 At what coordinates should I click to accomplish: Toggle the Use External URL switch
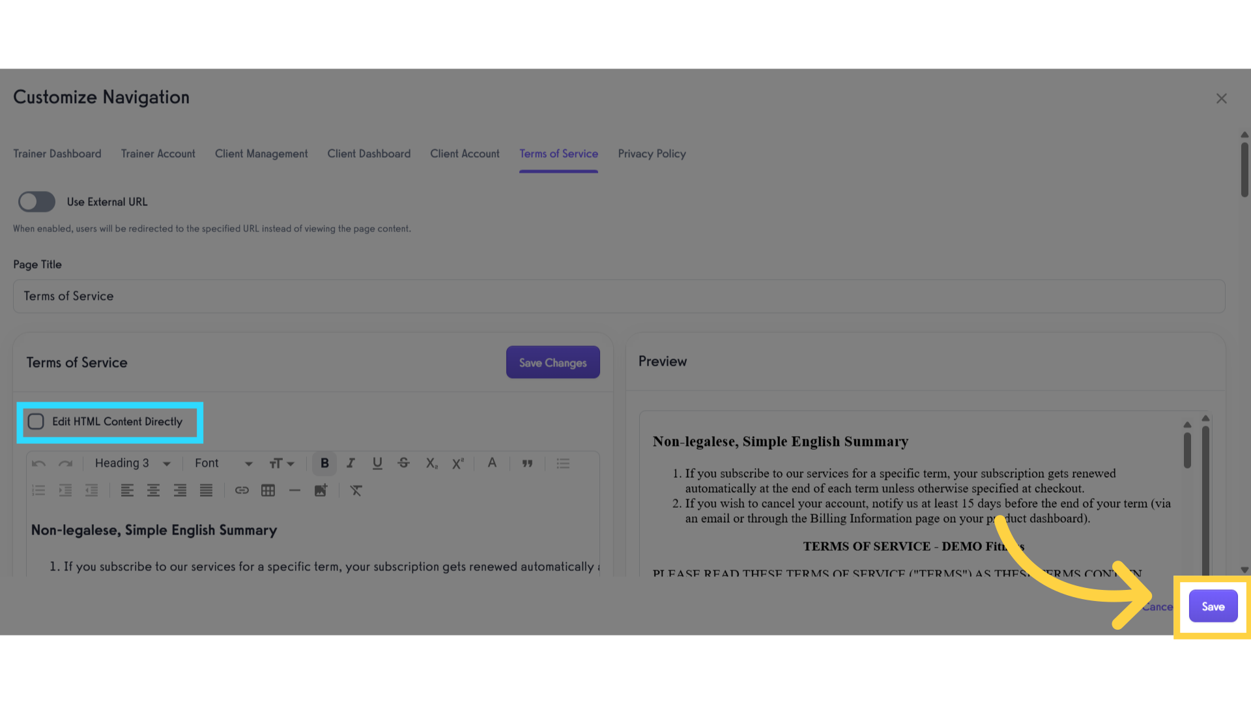[x=36, y=202]
